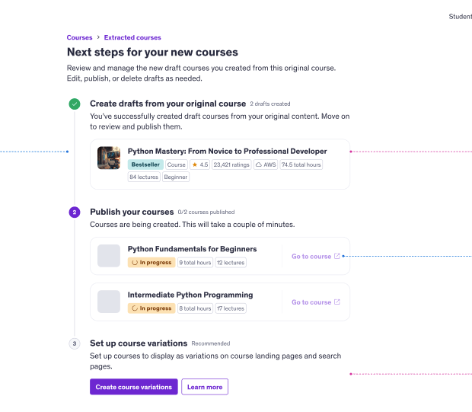The width and height of the screenshot is (472, 412).
Task: Click the breadcrumb chevron separator
Action: click(x=98, y=37)
